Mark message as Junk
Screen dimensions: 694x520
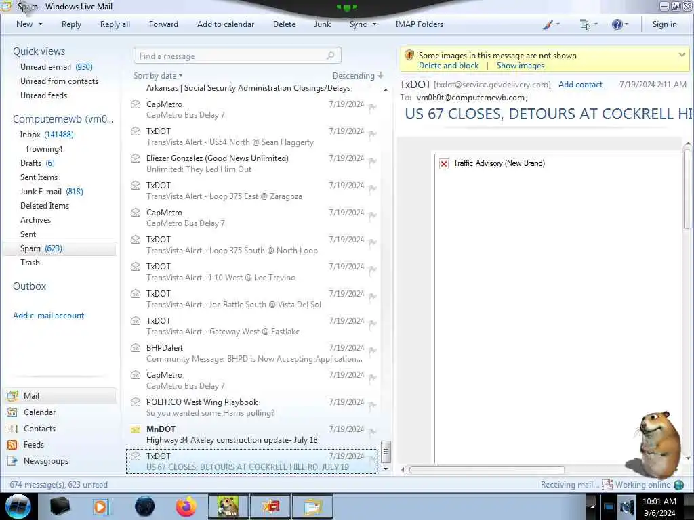click(x=322, y=24)
